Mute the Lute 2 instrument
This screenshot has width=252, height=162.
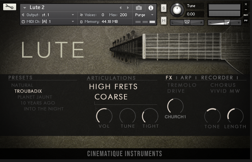coord(164,21)
